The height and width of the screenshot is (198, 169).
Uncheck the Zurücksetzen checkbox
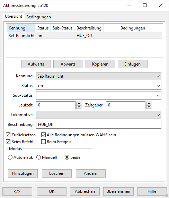coord(8,135)
